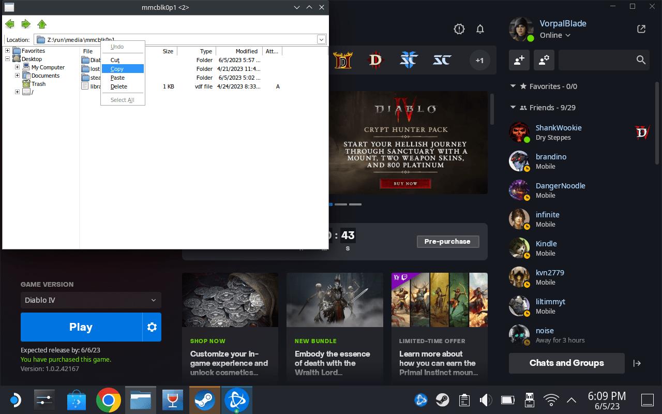Click the green up-directory arrow
The width and height of the screenshot is (662, 414).
point(42,24)
